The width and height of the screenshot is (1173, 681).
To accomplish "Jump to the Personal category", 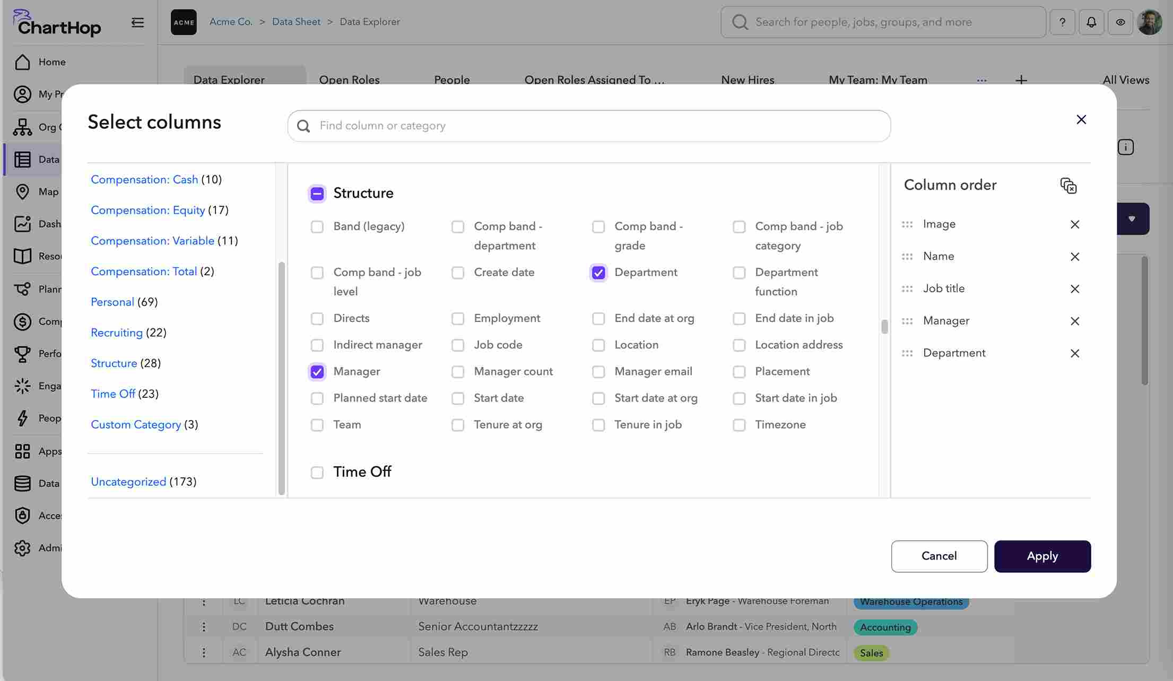I will tap(112, 302).
